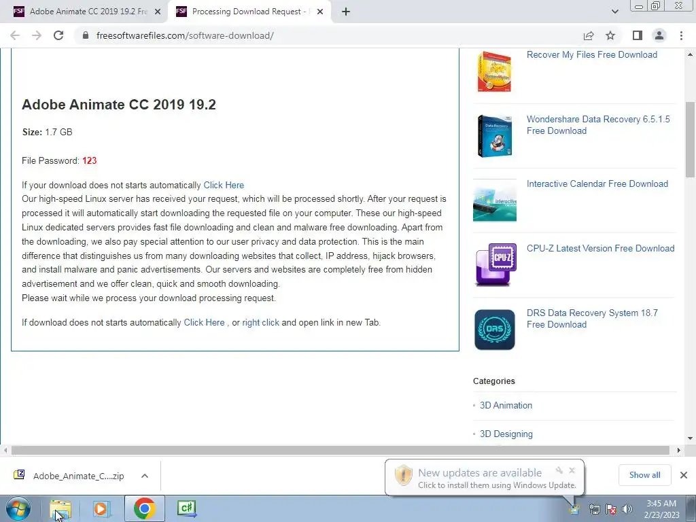Image resolution: width=696 pixels, height=522 pixels.
Task: Click the padlock site info icon
Action: (x=86, y=35)
